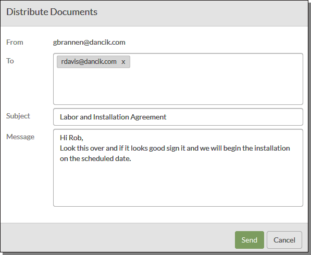This screenshot has height=255, width=311.
Task: Click the Subject label
Action: (18, 116)
